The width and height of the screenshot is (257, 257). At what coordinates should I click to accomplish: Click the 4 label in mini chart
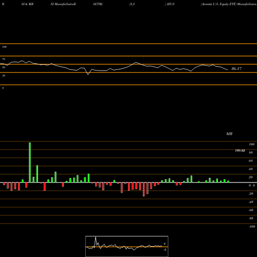click(x=164, y=244)
